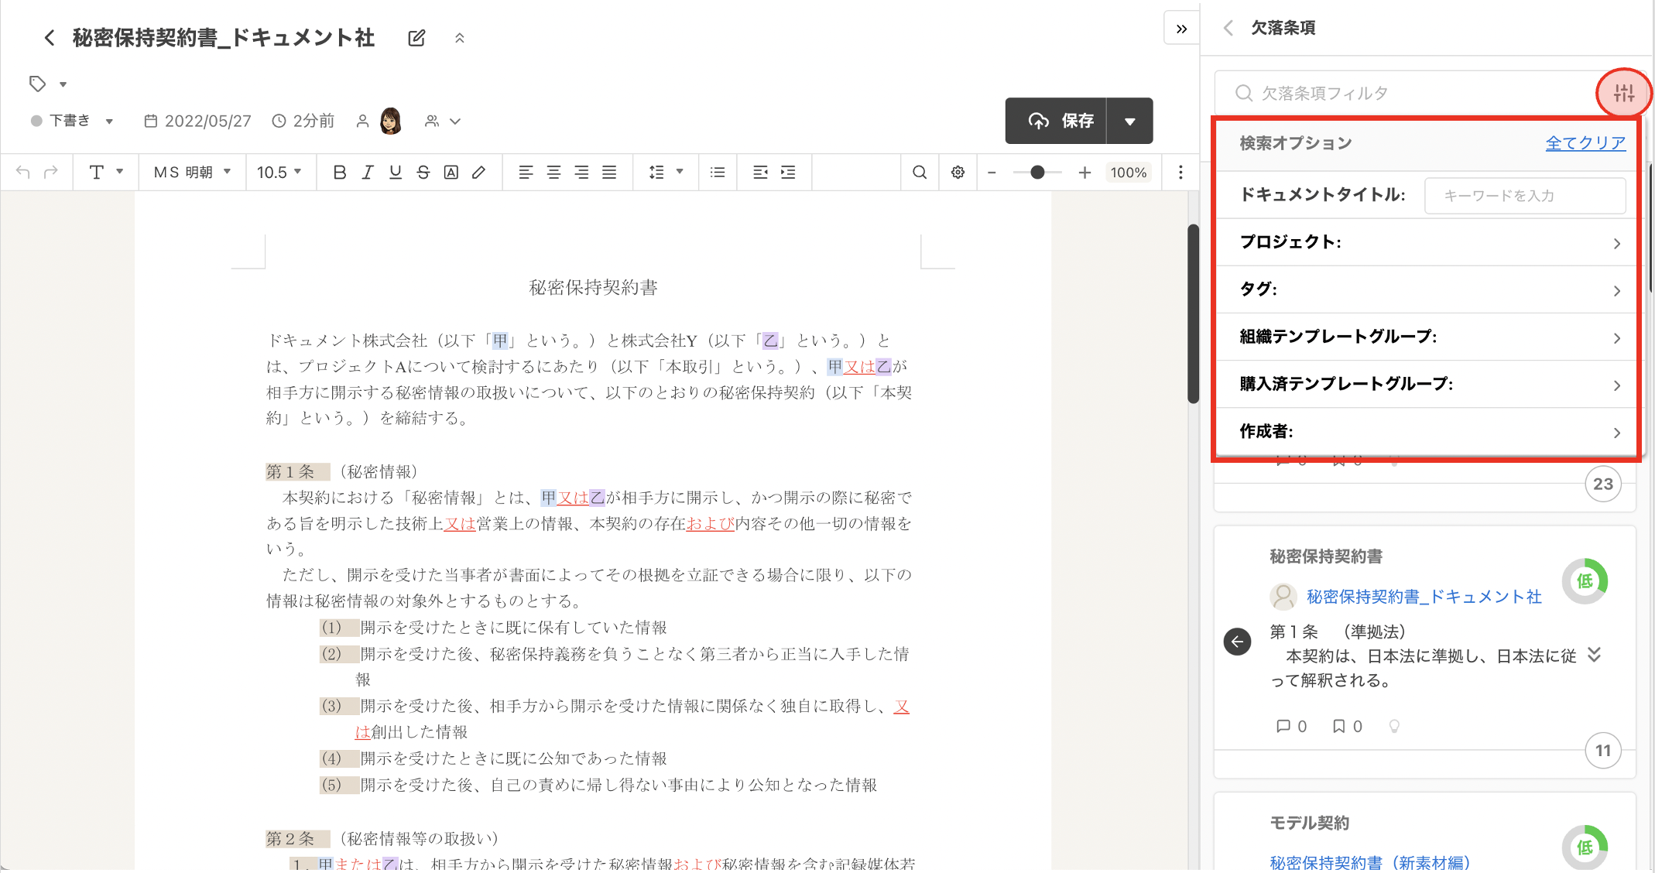
Task: Open the 10.5 font size dropdown
Action: [279, 173]
